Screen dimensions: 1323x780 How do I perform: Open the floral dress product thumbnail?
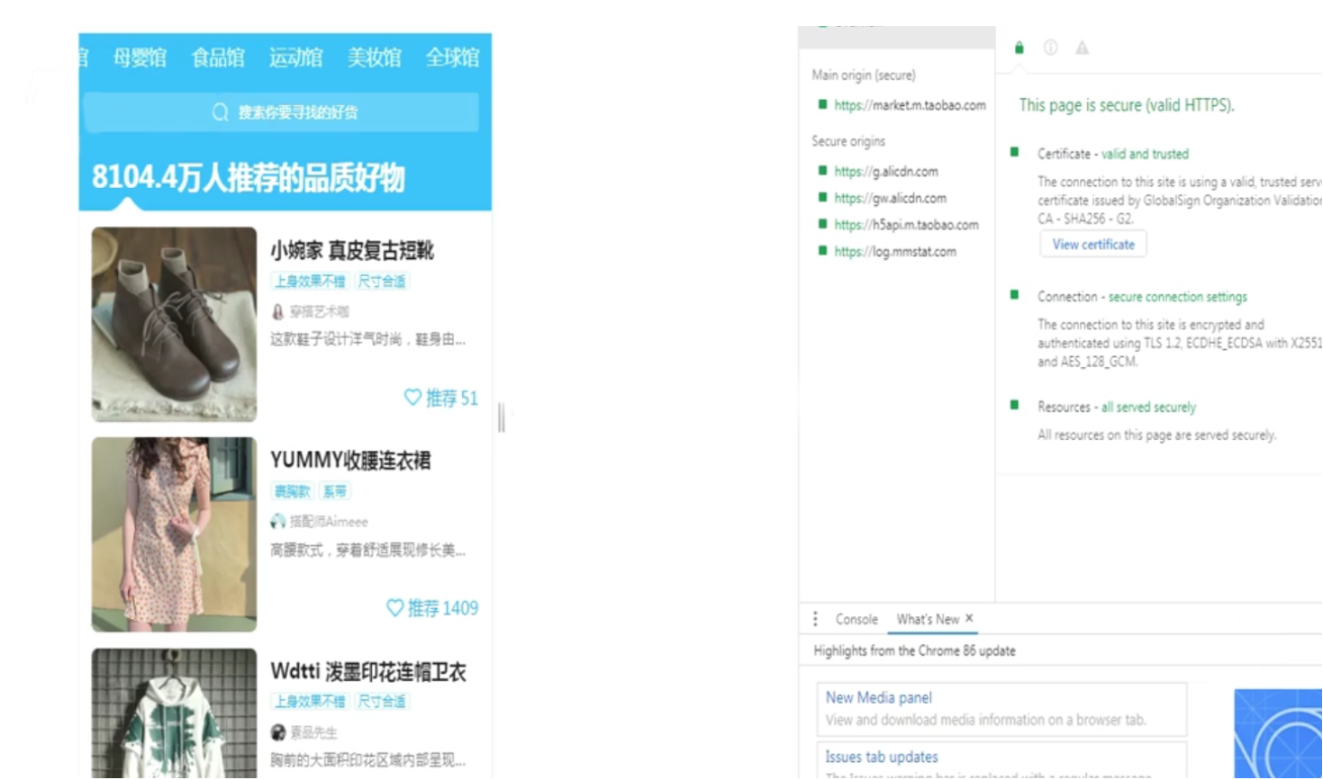click(x=174, y=534)
